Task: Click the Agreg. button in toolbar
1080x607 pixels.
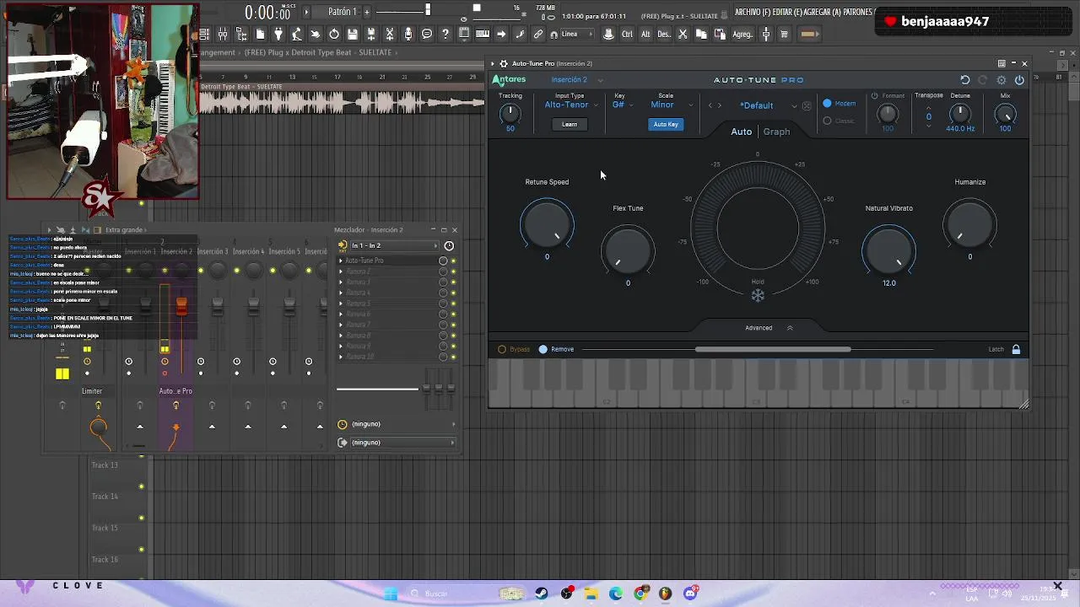Action: coord(742,35)
